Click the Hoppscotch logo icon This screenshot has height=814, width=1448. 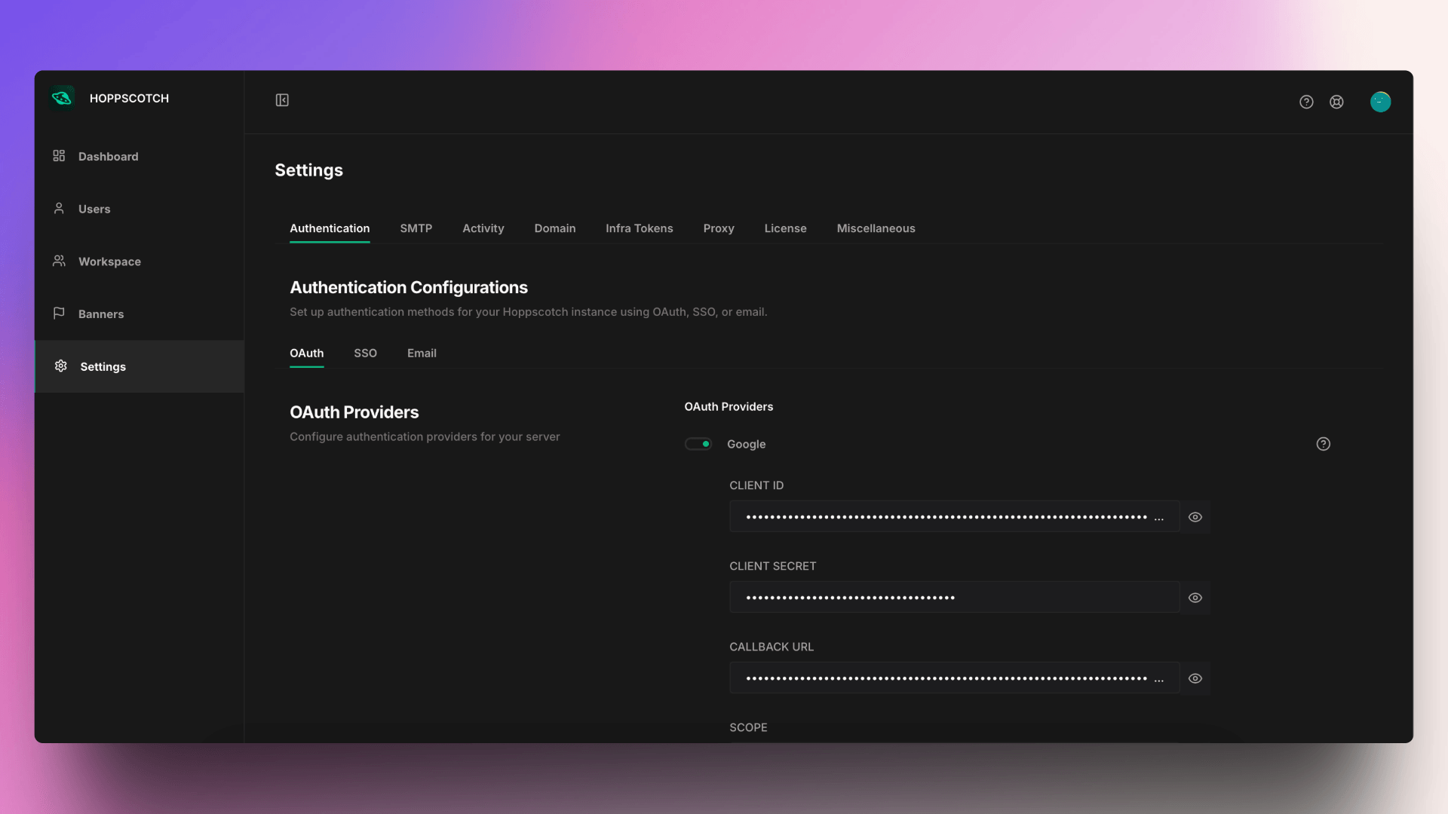pyautogui.click(x=62, y=98)
